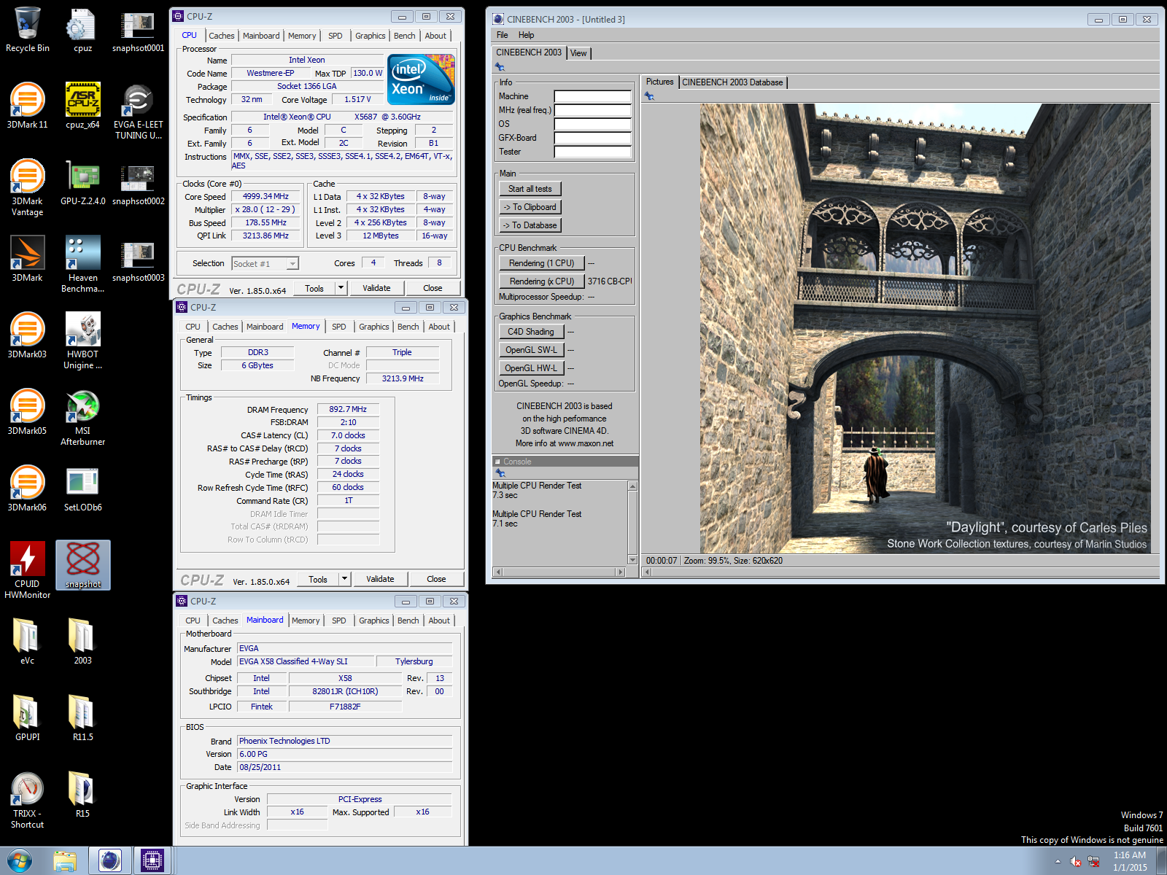
Task: Click Validate in Memory CPU-Z window
Action: [380, 579]
